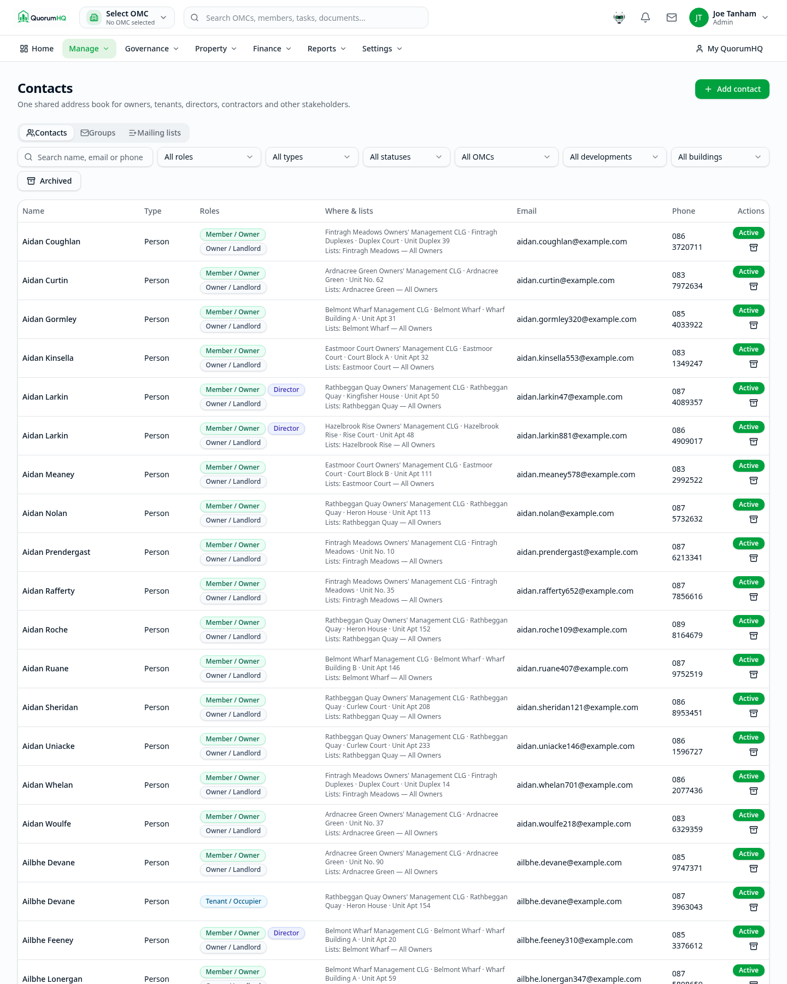This screenshot has width=787, height=984.
Task: Open the mail inbox icon
Action: coord(672,17)
